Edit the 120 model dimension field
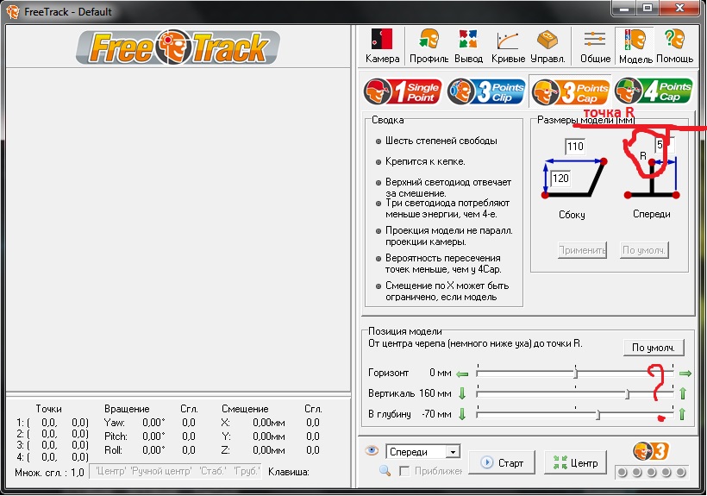Image resolution: width=707 pixels, height=496 pixels. coord(560,178)
